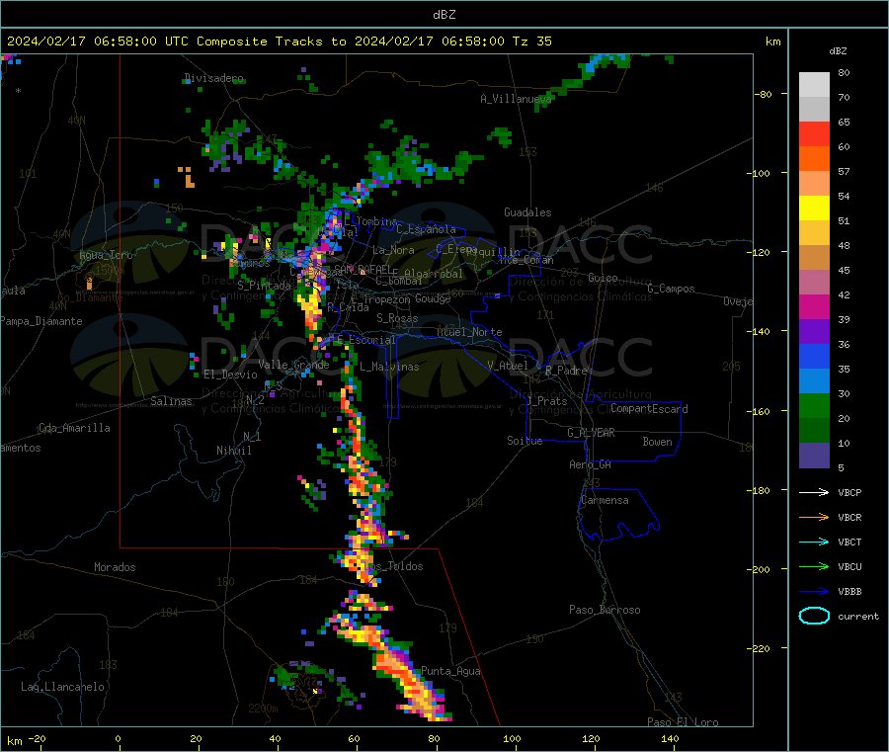Click the Aero_GA map label

pos(591,464)
